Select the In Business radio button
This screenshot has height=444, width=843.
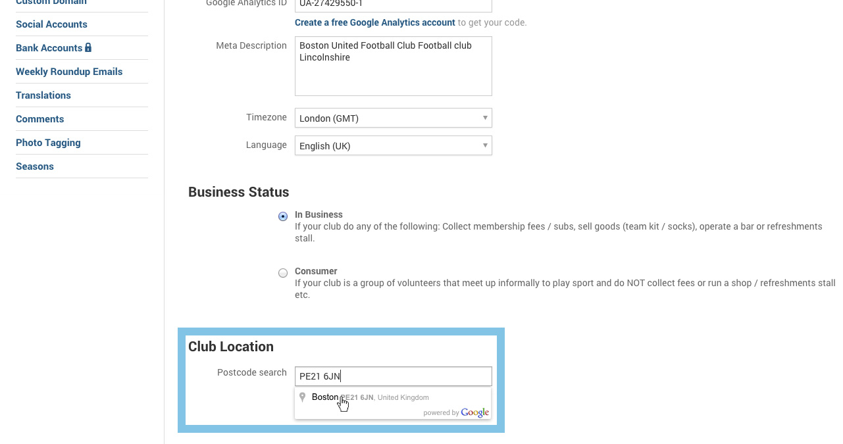(283, 216)
